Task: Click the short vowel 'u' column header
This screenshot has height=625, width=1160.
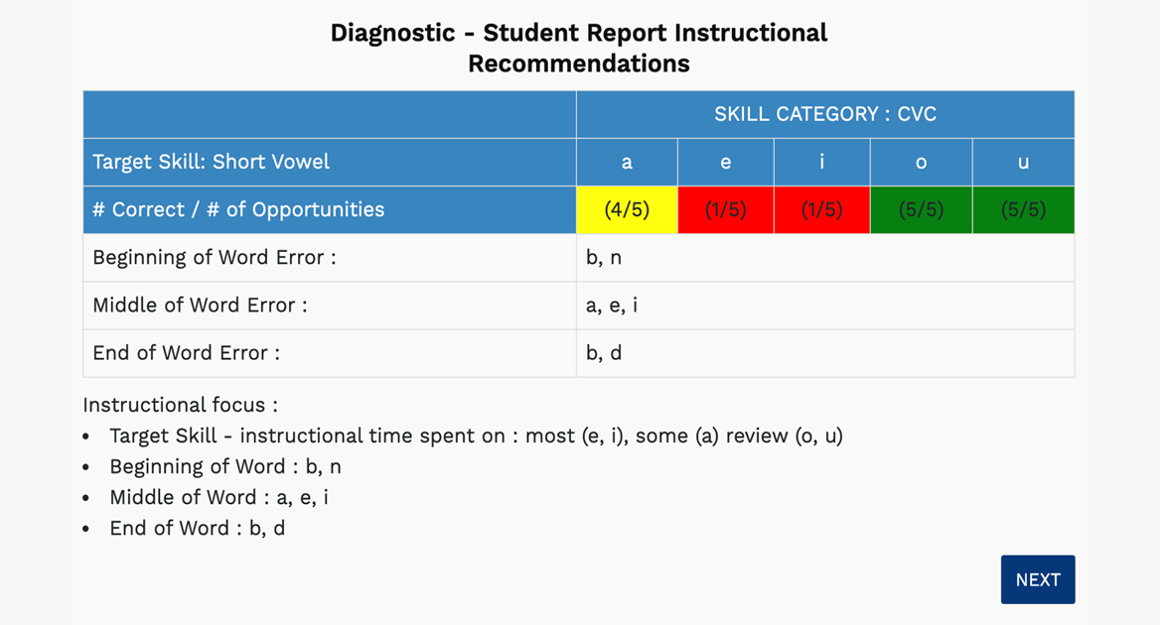Action: (x=1023, y=162)
